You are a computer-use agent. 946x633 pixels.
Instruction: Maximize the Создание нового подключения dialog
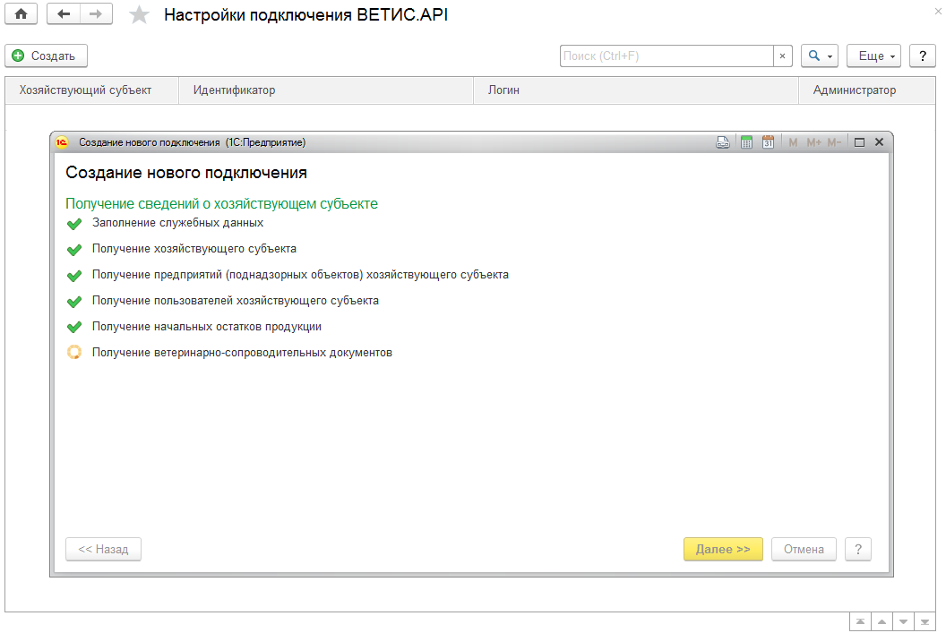[860, 142]
